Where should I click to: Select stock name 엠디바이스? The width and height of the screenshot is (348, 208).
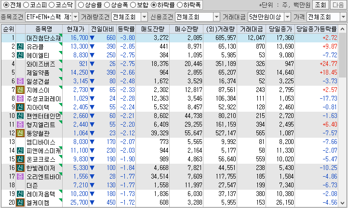click(x=41, y=142)
